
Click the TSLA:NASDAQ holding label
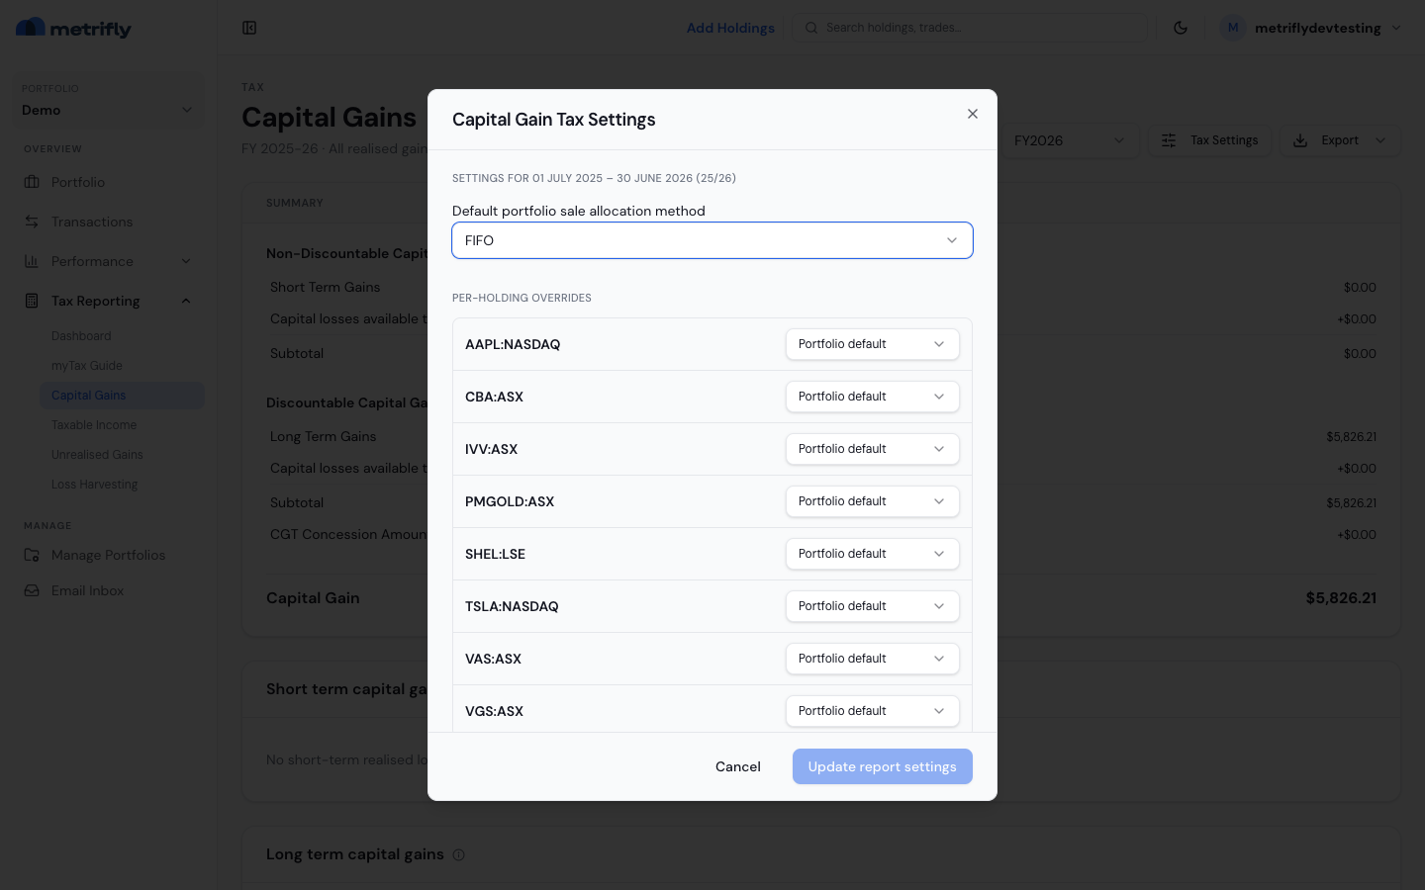(512, 606)
